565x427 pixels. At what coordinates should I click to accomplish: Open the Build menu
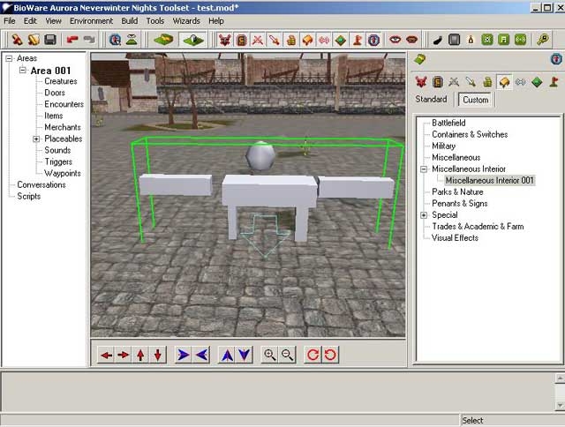tap(130, 20)
